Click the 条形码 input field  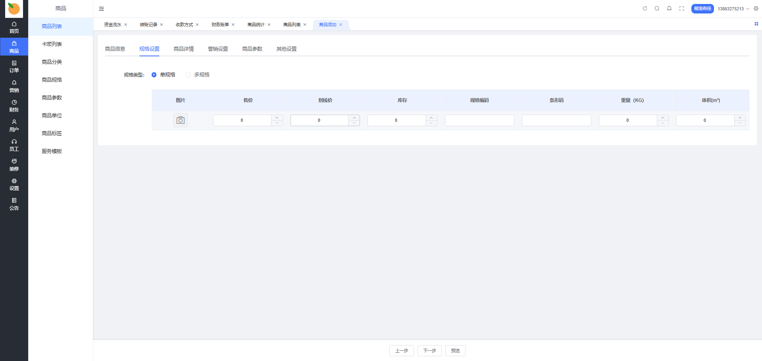[x=556, y=120]
